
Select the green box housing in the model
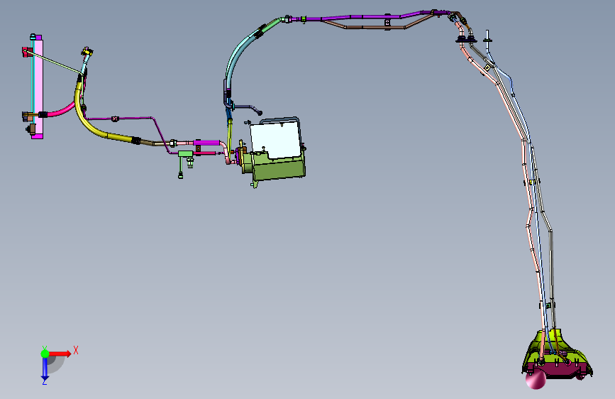point(279,169)
